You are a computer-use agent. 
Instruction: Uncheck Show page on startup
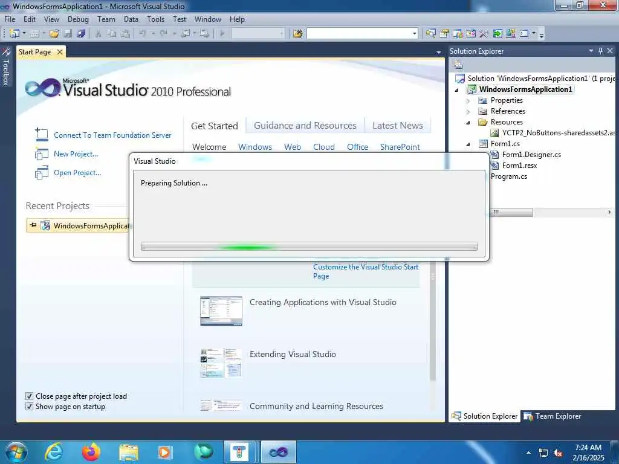(x=29, y=407)
